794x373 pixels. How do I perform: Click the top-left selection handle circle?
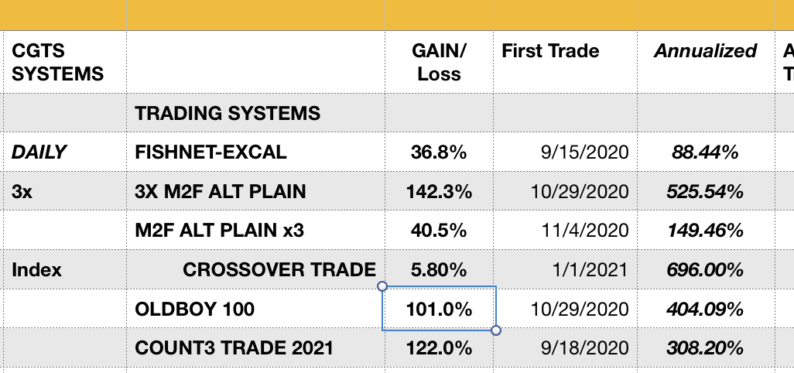point(382,286)
